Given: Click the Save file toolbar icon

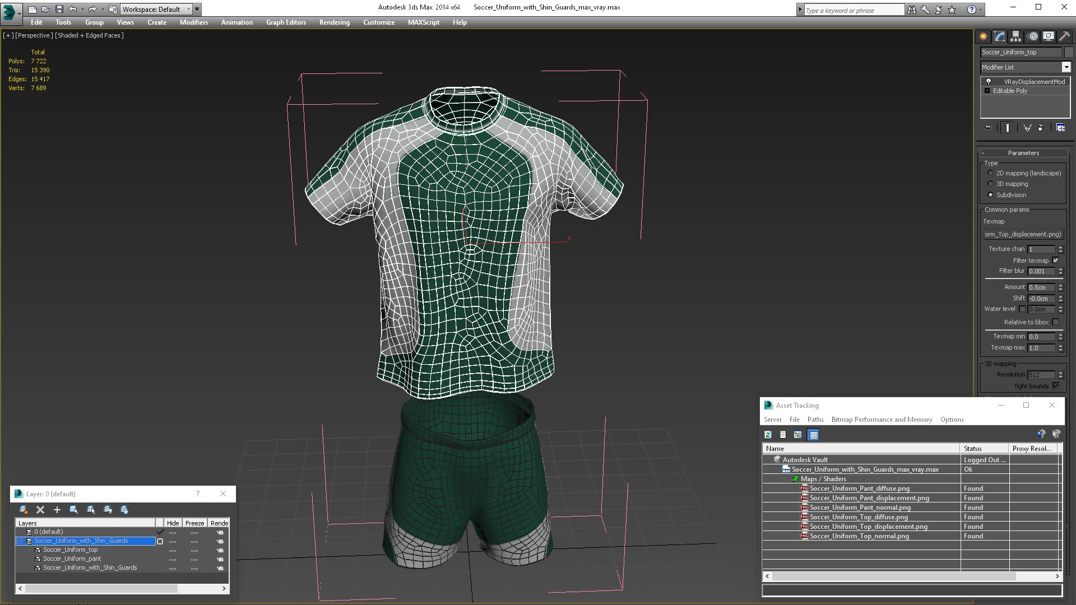Looking at the screenshot, I should click(x=59, y=9).
